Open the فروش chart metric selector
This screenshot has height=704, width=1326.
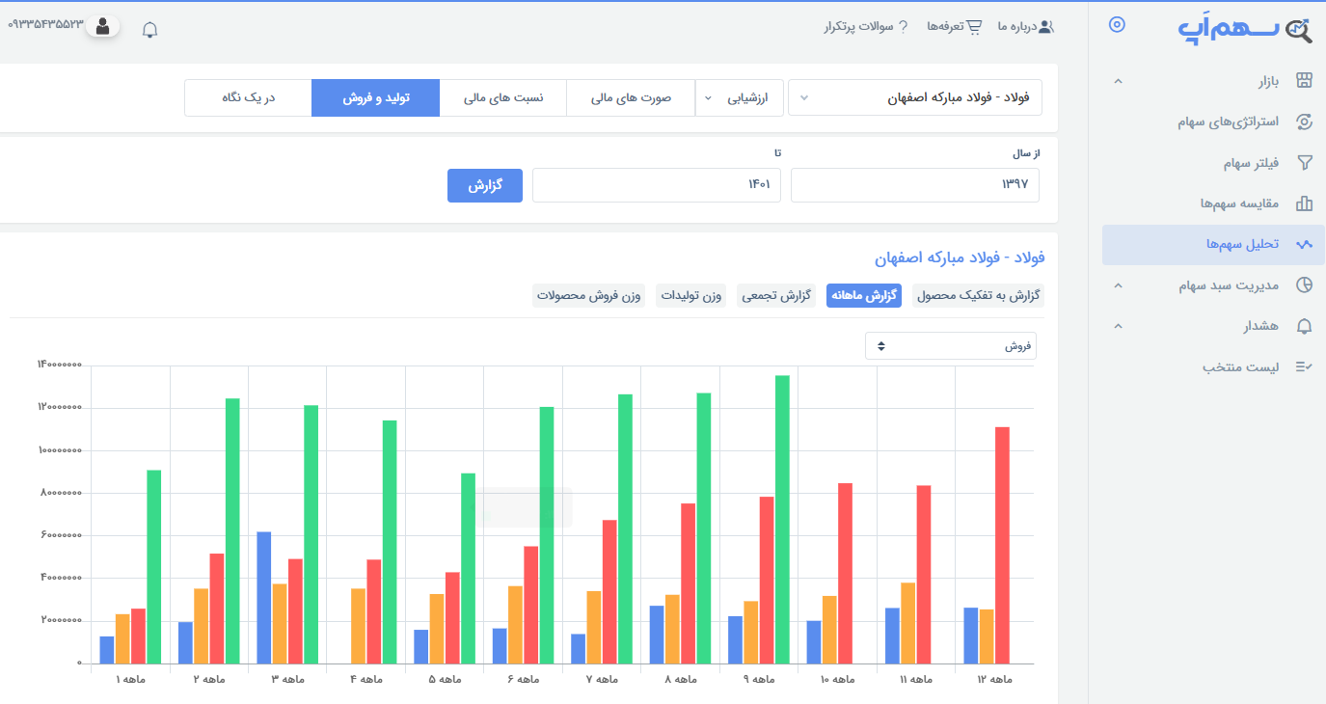click(950, 346)
